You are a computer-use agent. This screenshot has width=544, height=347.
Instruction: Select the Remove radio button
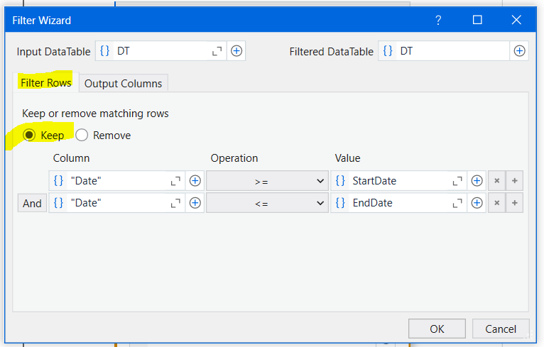point(82,135)
